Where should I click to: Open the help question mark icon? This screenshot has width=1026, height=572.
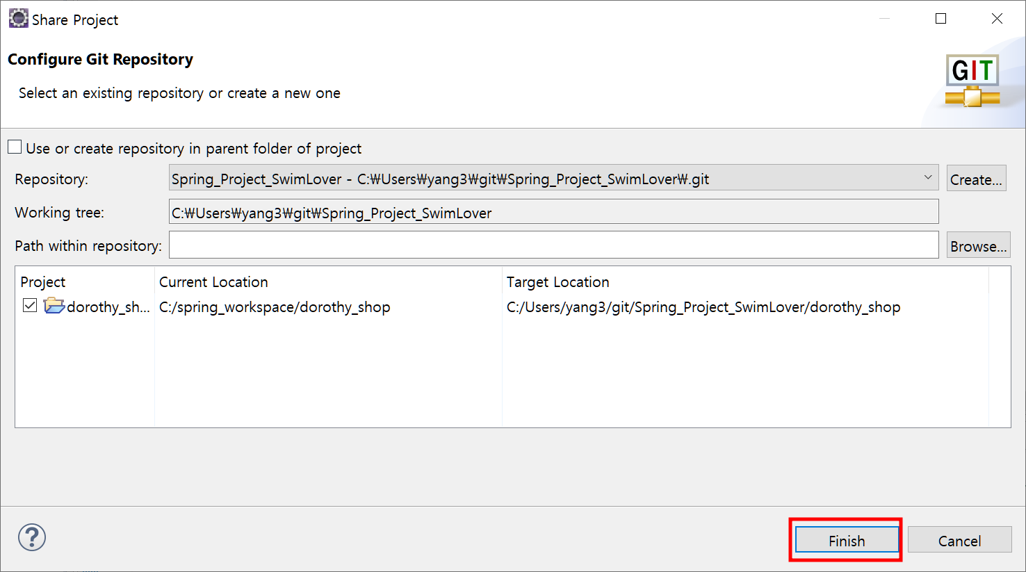(32, 538)
